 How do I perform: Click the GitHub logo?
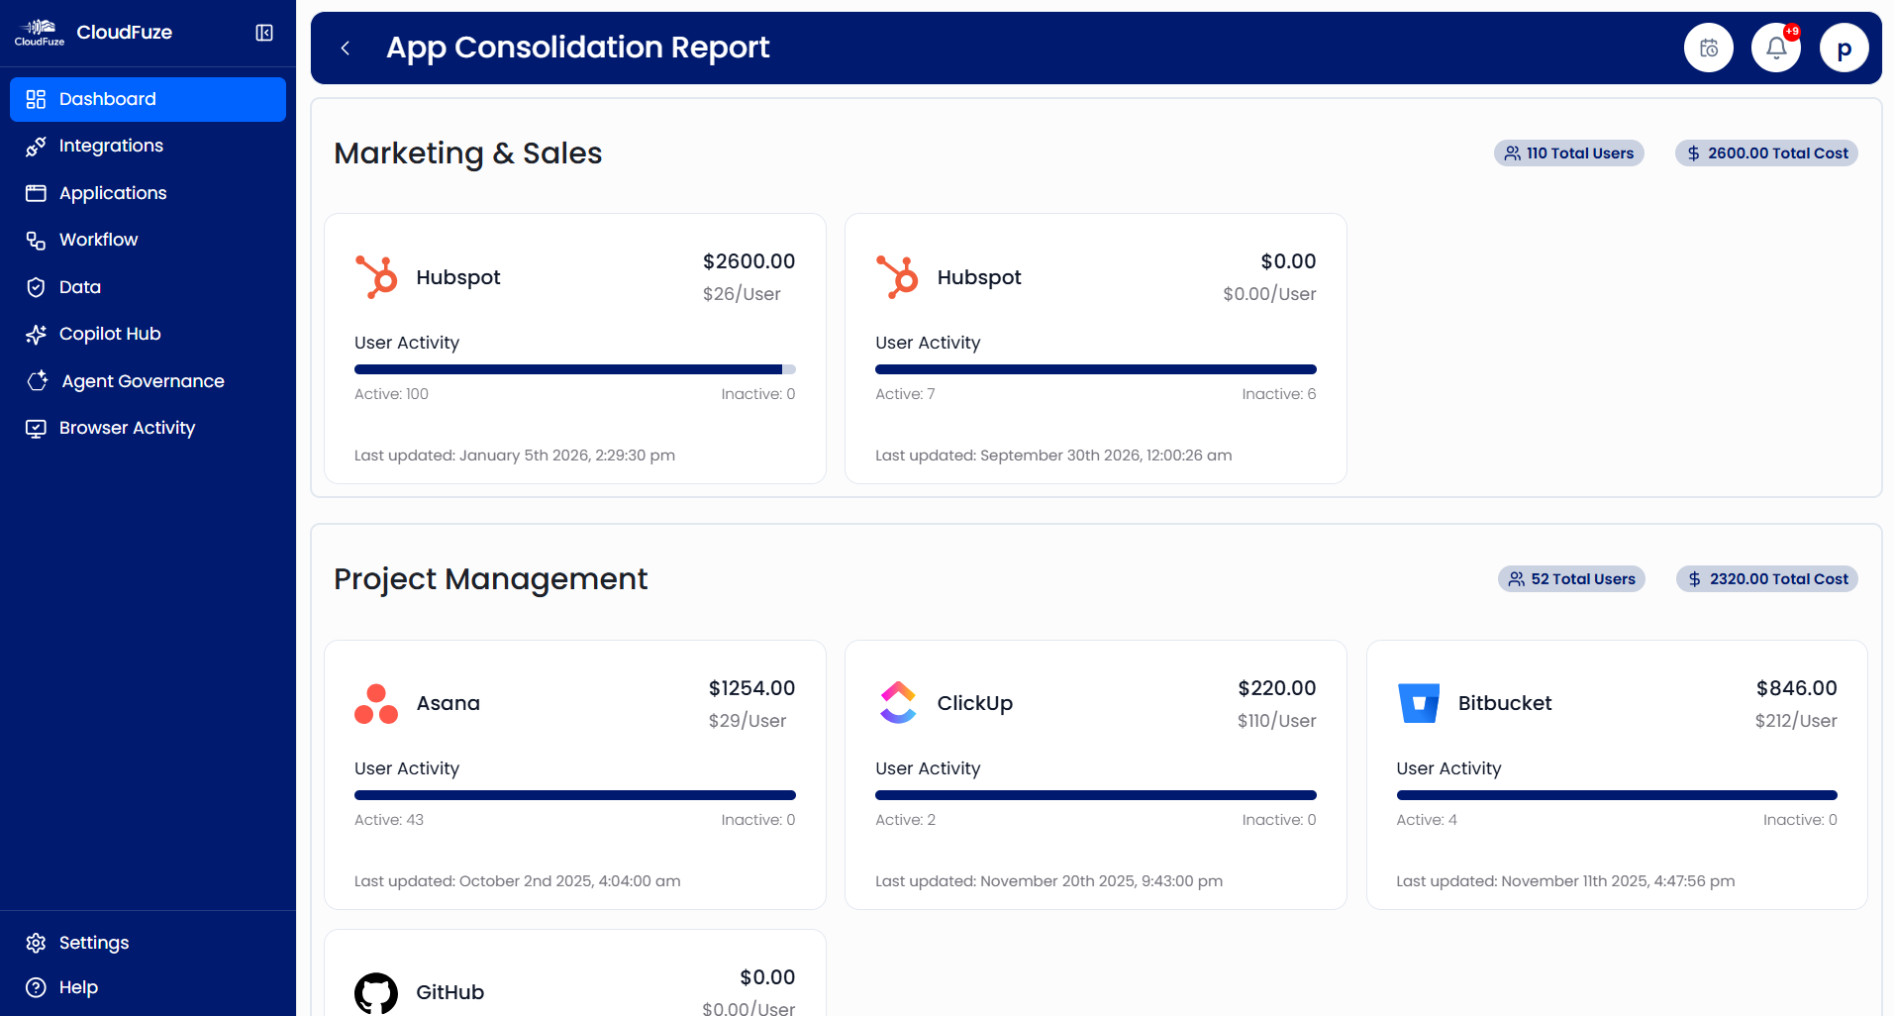click(376, 992)
